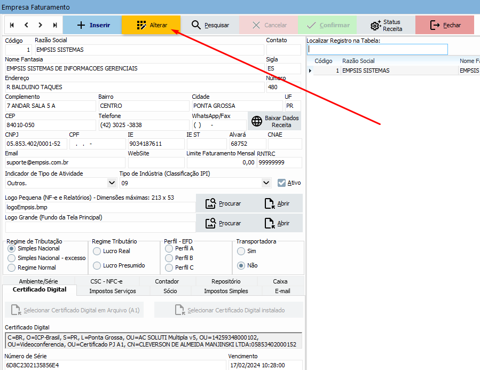Open Indicador de Tipo de Atividade dropdown

pos(112,183)
